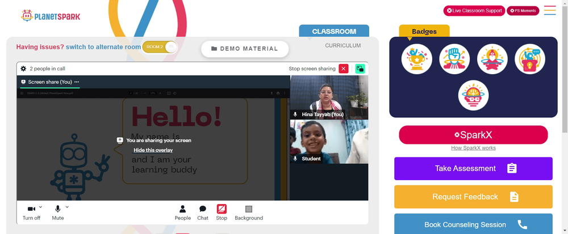
Task: Turn off the camera
Action: click(31, 213)
